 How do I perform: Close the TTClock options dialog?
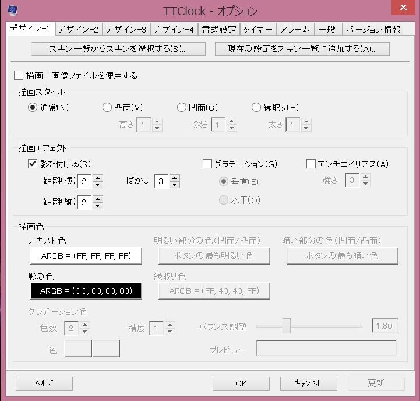point(403,8)
